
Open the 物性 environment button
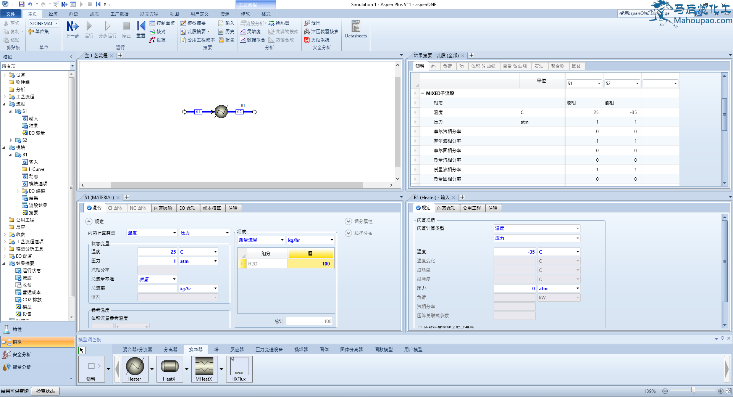click(37, 329)
